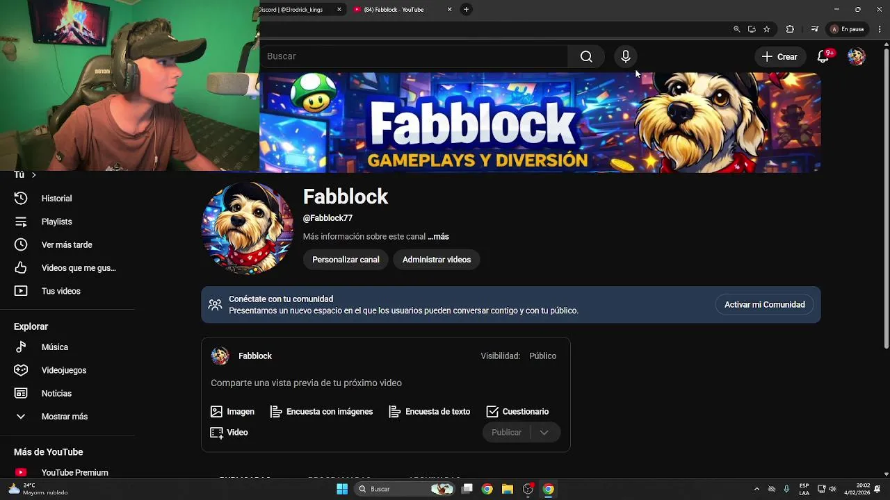Bookmark this page with the star icon

pyautogui.click(x=767, y=29)
